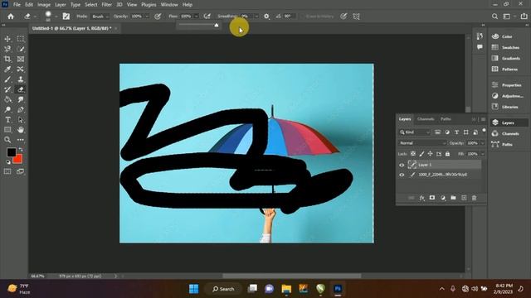The height and width of the screenshot is (298, 531).
Task: Select the Crop tool
Action: point(7,60)
